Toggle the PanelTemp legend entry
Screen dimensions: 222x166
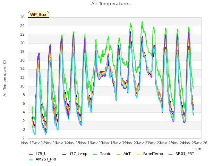(150, 154)
